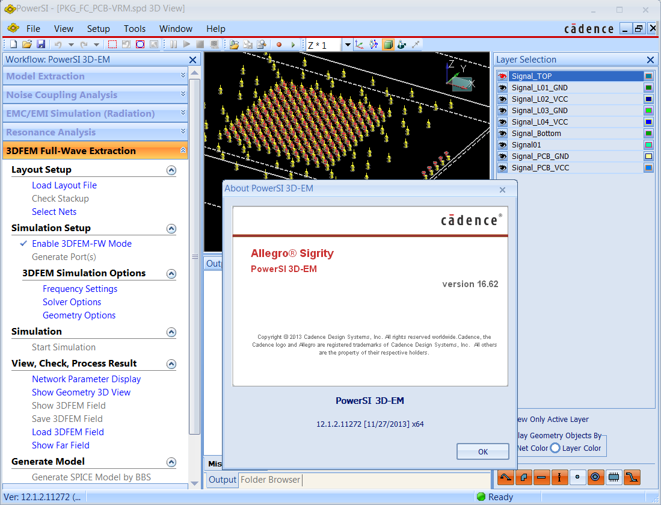Toggle visibility eye of Signal_L01_GND layer
Viewport: 661px width, 505px height.
click(502, 88)
